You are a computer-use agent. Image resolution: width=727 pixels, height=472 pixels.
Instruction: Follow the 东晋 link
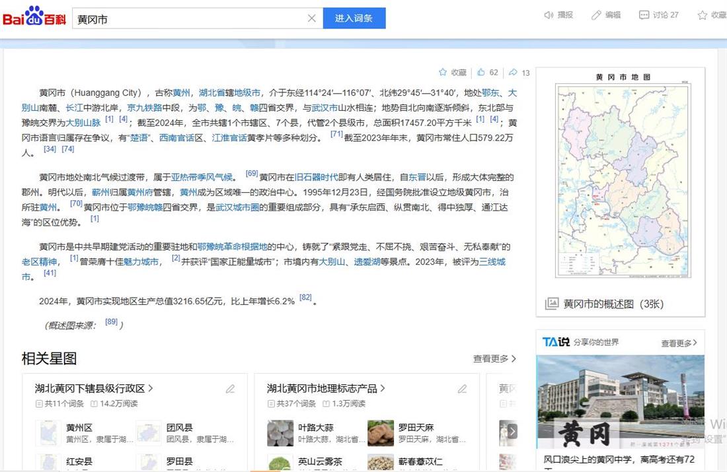tap(417, 177)
